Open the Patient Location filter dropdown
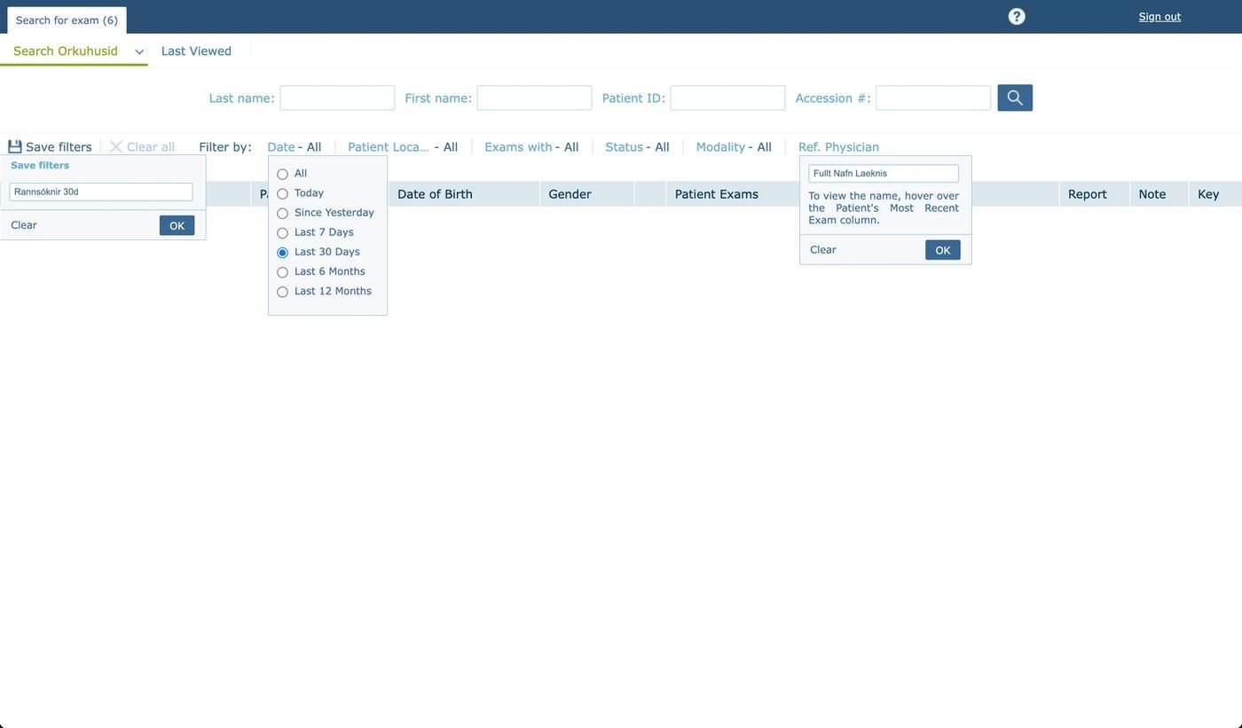 click(x=403, y=146)
